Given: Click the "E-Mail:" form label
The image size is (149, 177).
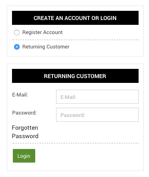Looking at the screenshot, I should 20,95.
